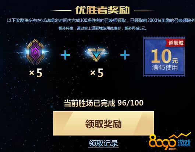Click the 额外特惠 extra discount notice

click(x=103, y=28)
